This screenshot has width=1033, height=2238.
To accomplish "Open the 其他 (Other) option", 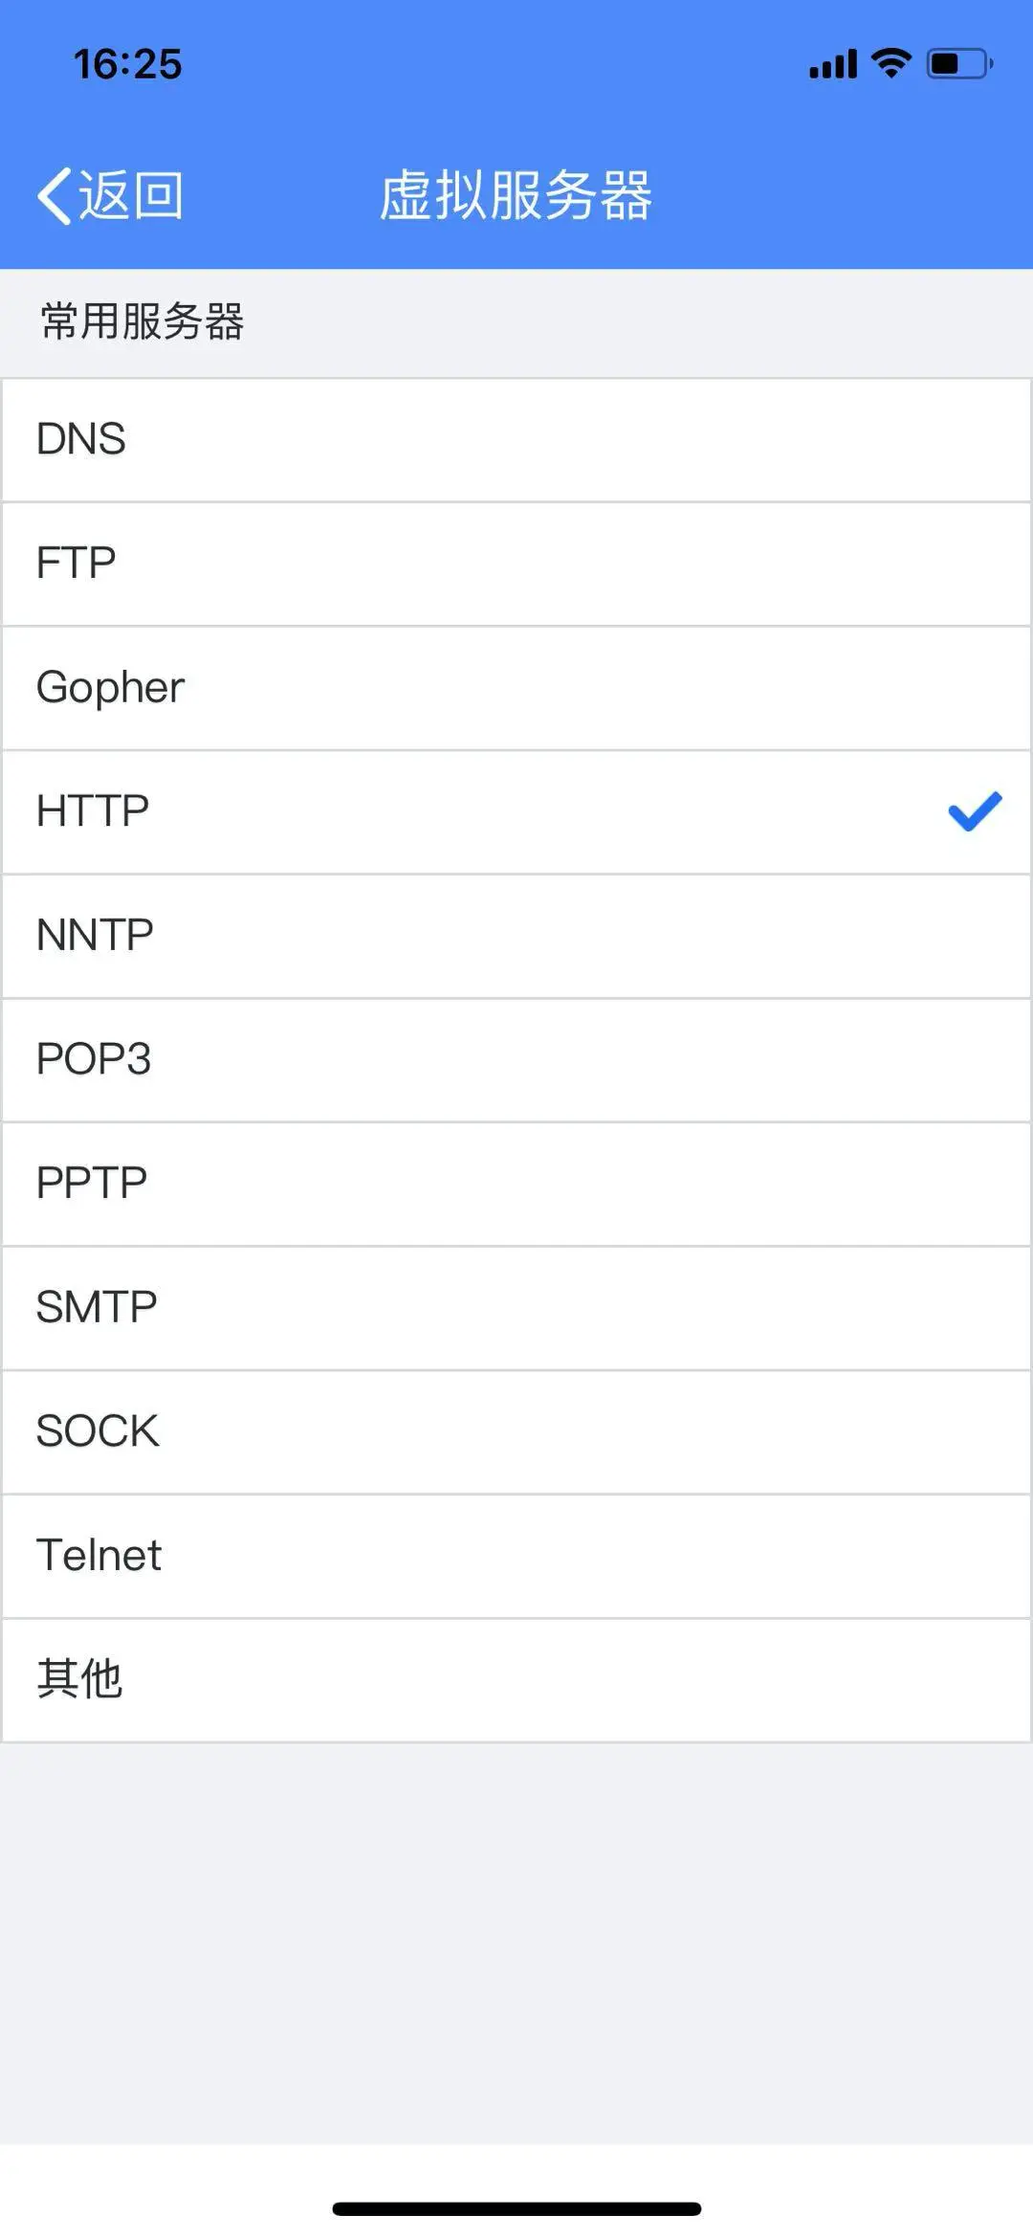I will 516,1679.
